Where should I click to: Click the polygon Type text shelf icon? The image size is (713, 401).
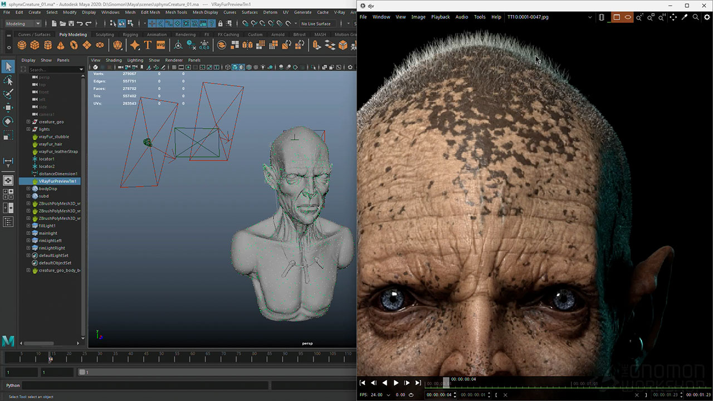pos(148,45)
